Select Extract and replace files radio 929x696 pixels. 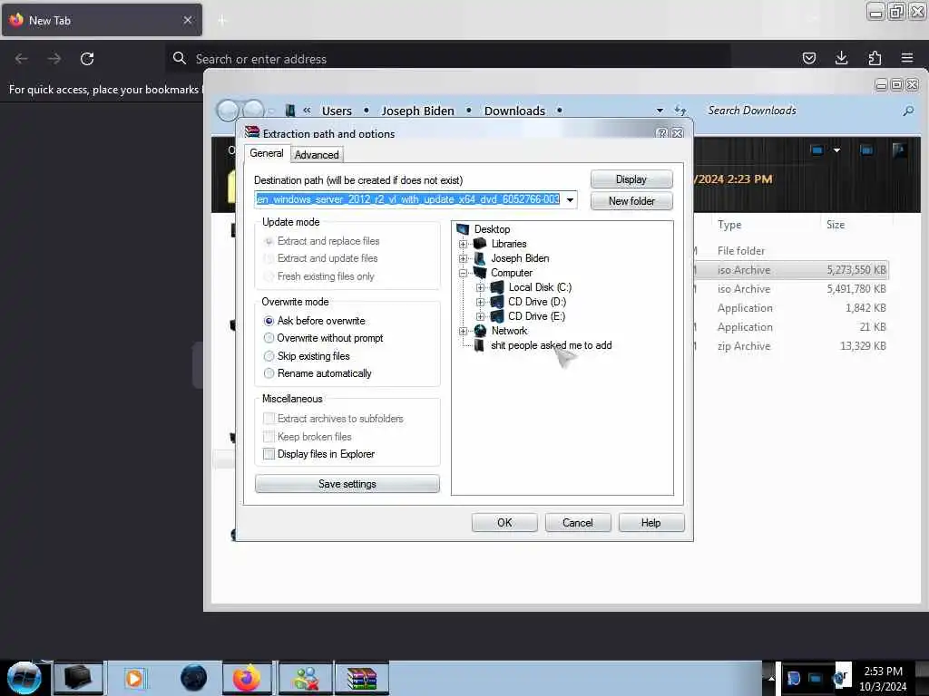tap(269, 241)
